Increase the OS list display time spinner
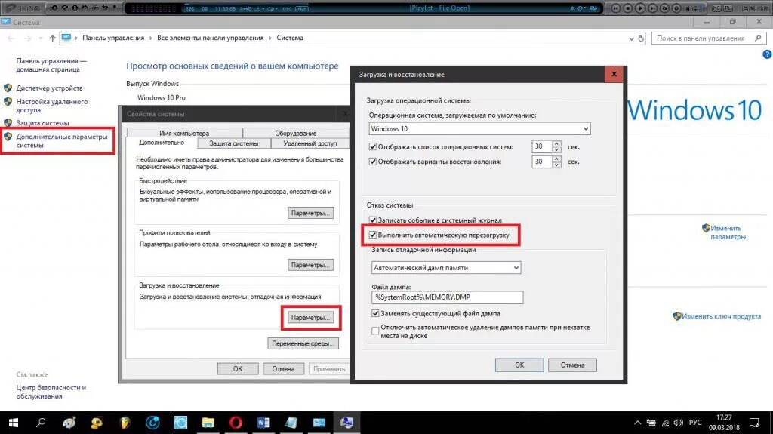773x434 pixels. pos(556,143)
